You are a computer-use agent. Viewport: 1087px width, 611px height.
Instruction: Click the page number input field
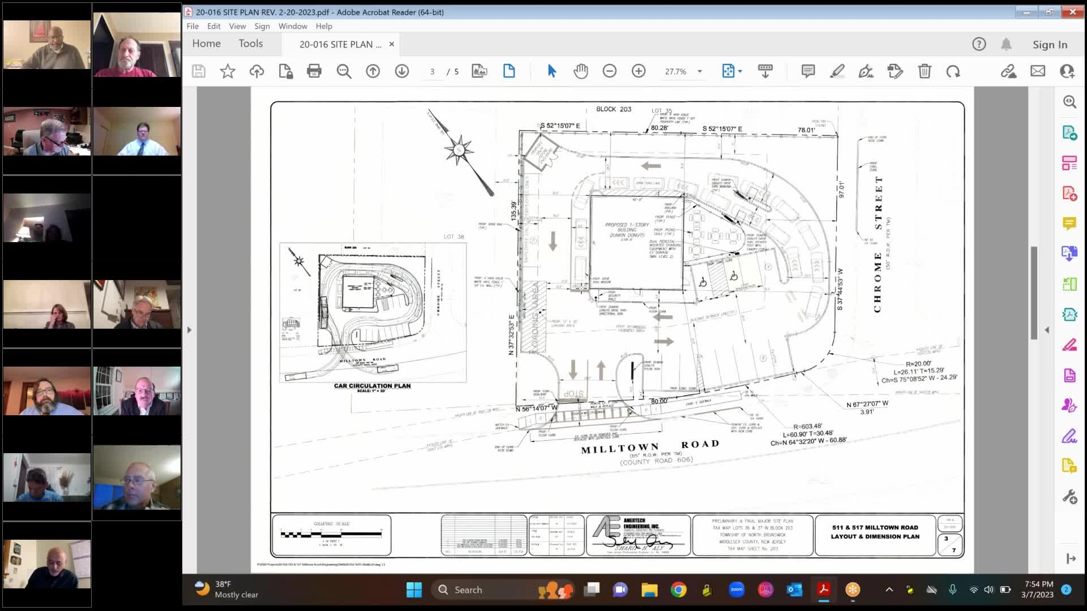click(x=432, y=71)
